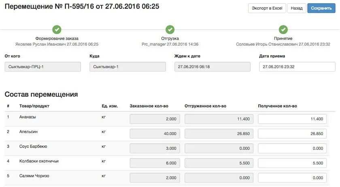Edit received quantity for Ананасы
340x187 pixels.
pyautogui.click(x=292, y=119)
